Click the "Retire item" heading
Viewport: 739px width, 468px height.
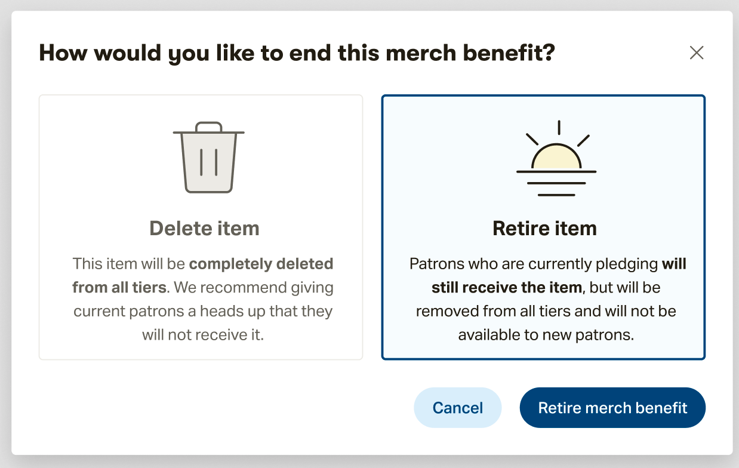click(544, 228)
